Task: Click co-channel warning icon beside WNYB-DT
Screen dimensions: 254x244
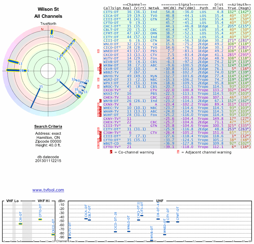Action: [100, 101]
